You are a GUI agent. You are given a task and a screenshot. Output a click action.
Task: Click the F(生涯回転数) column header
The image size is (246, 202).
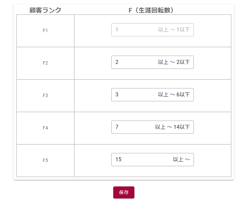click(x=152, y=10)
